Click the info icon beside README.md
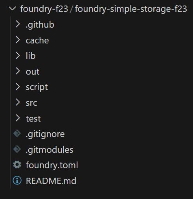193x199 pixels. click(x=17, y=180)
